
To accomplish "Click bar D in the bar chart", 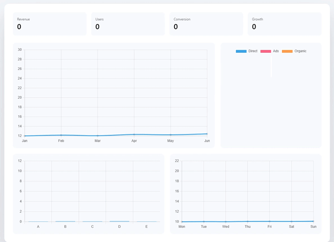I will [119, 221].
